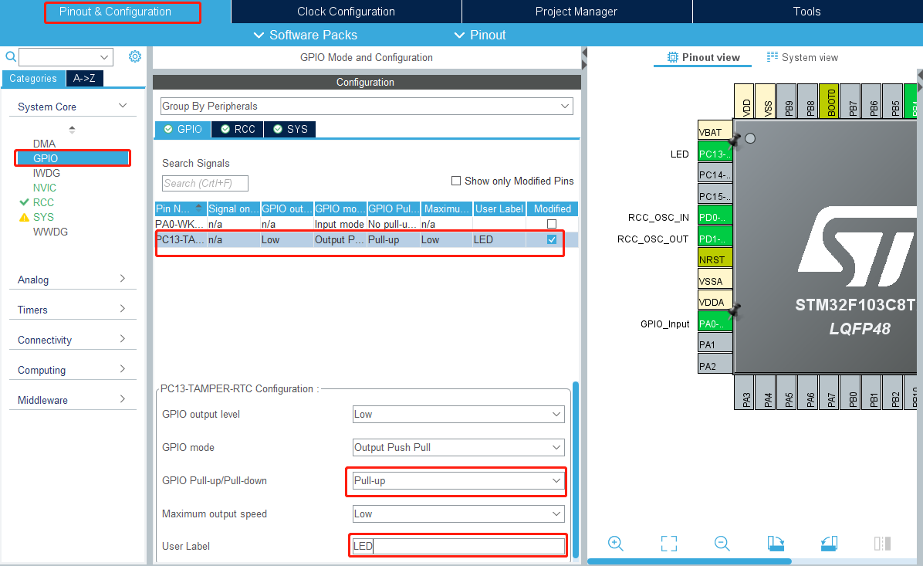923x566 pixels.
Task: Open the A->Z tab in the sidebar
Action: pyautogui.click(x=84, y=78)
